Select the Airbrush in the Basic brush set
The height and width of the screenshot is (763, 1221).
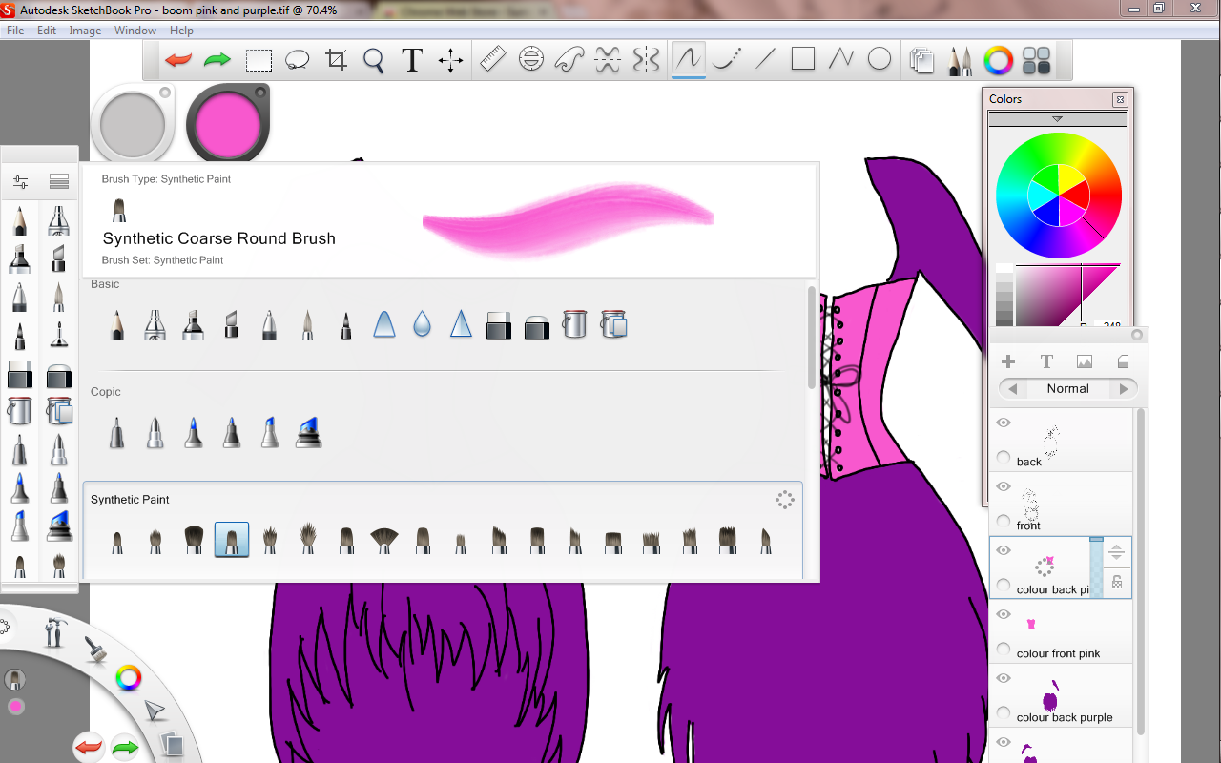click(155, 324)
